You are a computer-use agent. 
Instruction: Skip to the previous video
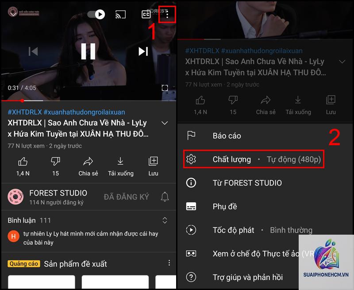point(33,51)
